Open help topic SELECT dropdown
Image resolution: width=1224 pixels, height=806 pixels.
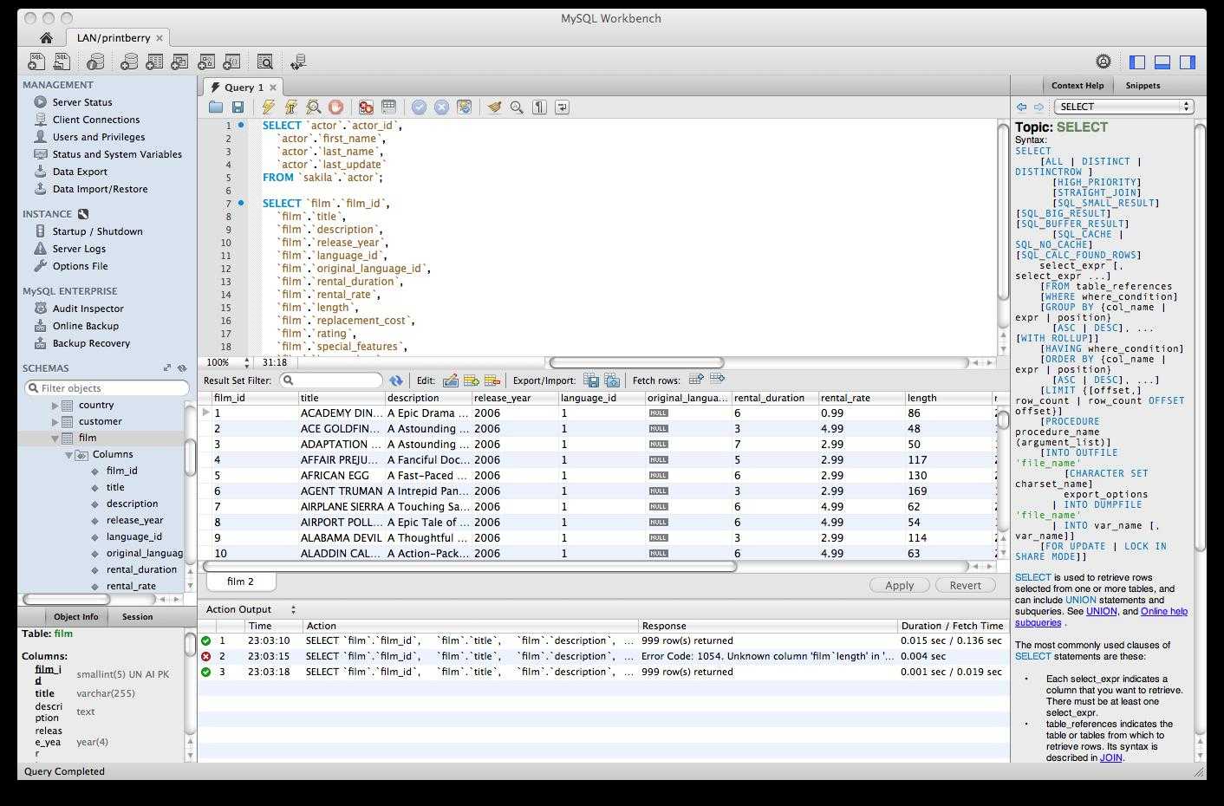coord(1123,107)
